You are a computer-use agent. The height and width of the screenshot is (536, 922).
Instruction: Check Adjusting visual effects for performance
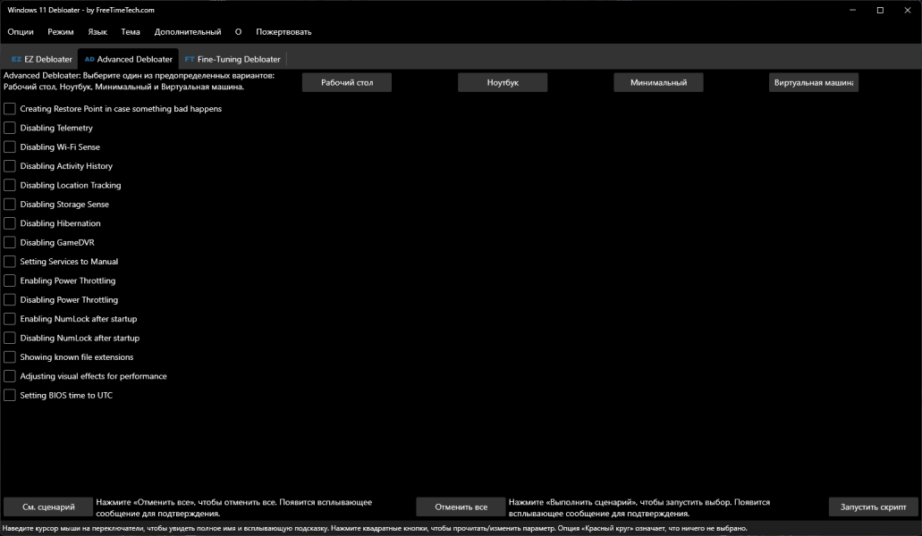(x=10, y=376)
